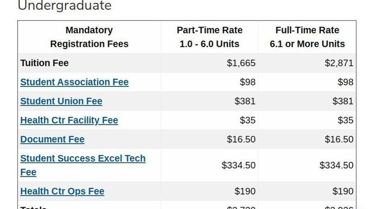The height and width of the screenshot is (209, 371).
Task: Follow the Health Ctr Facility Fee link
Action: point(69,120)
